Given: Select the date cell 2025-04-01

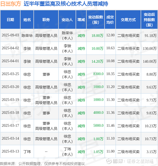Looking at the screenshot, I should pos(10,61).
